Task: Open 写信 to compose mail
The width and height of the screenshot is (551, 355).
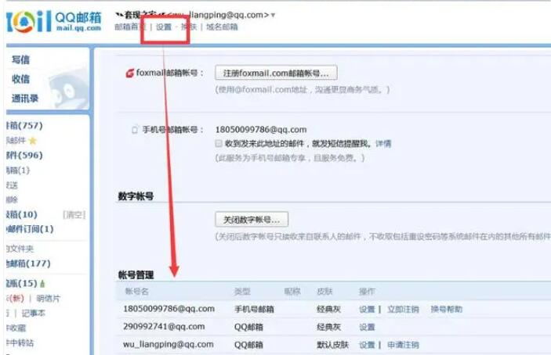Action: click(x=20, y=59)
